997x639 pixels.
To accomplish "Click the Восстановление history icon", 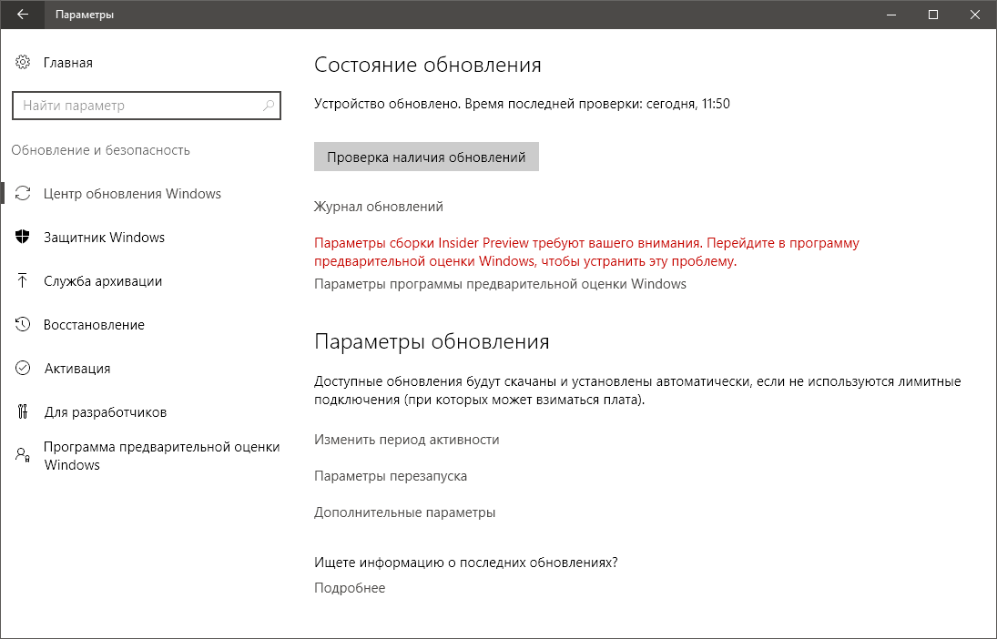I will [x=23, y=325].
